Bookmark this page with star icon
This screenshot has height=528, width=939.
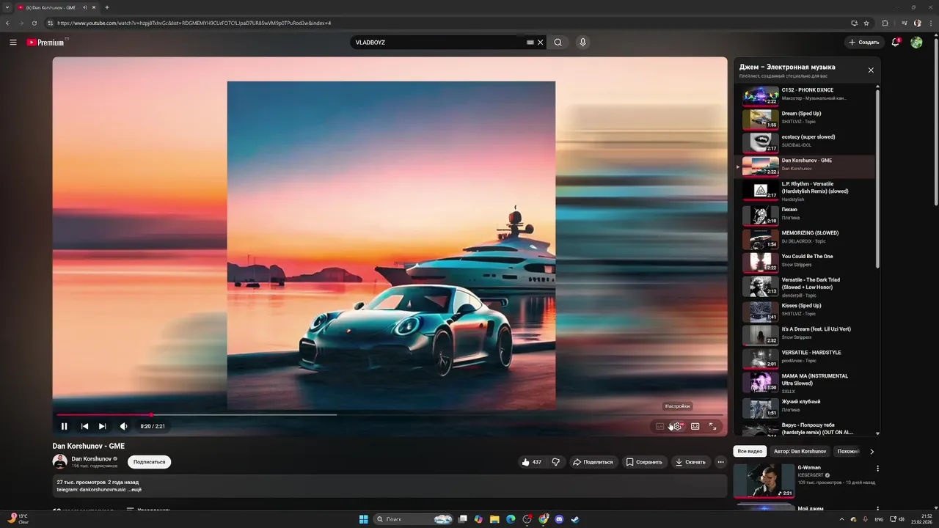[866, 23]
